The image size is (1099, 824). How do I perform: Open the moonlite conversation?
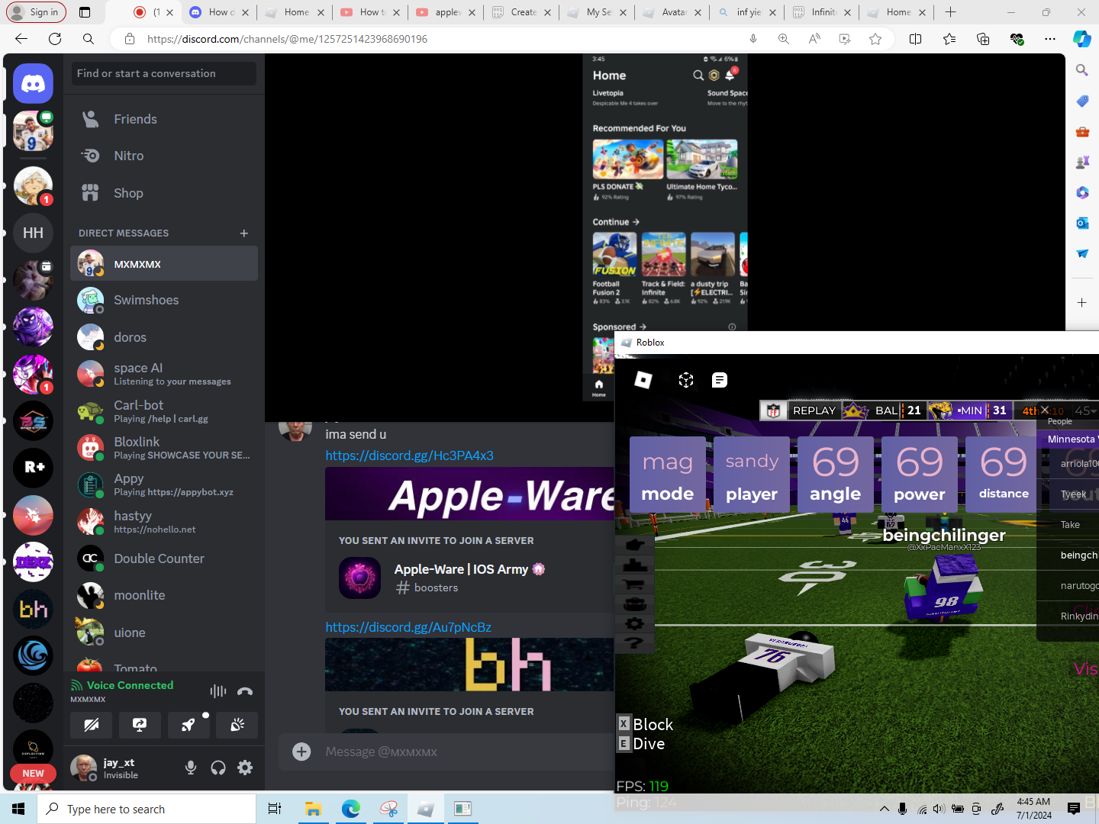[x=164, y=595]
